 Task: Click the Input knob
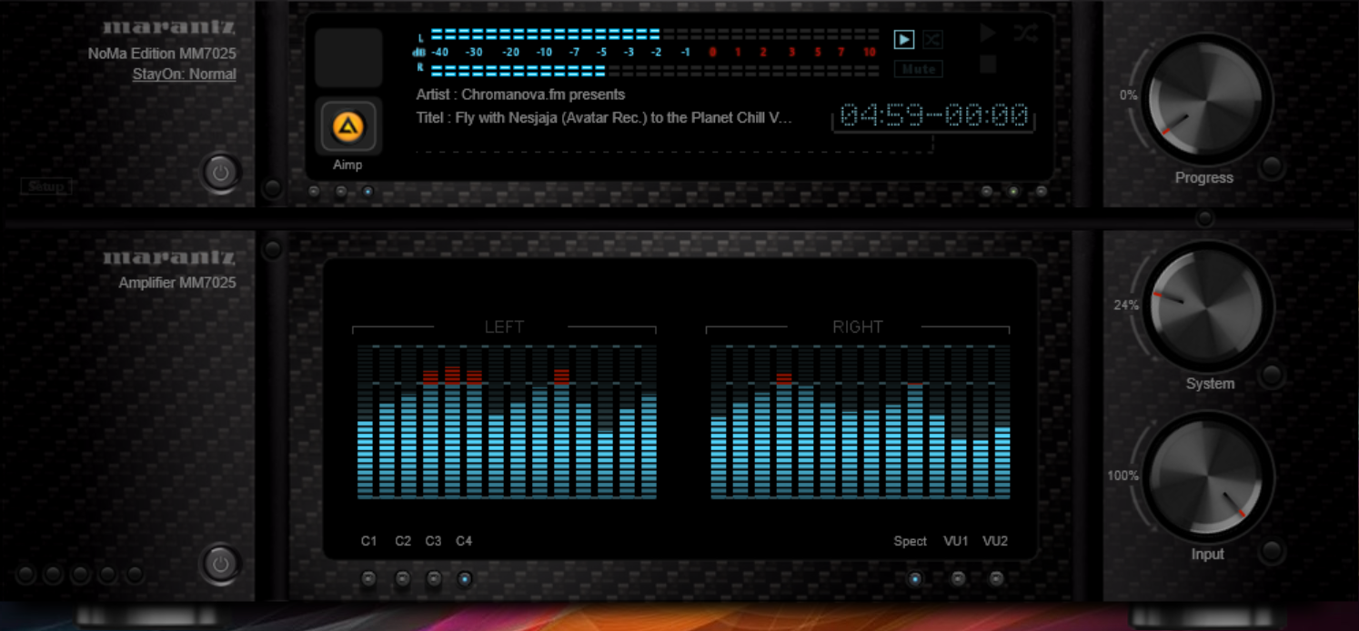coord(1207,478)
